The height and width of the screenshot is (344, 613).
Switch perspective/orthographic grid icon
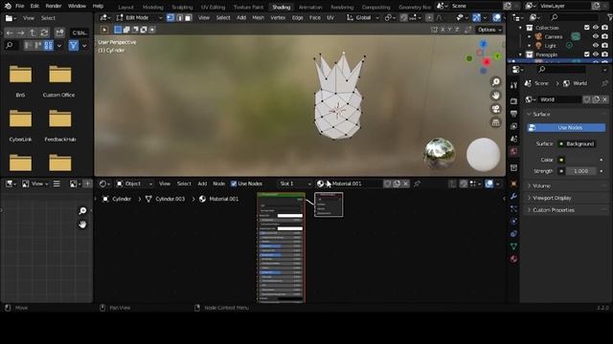coord(496,122)
